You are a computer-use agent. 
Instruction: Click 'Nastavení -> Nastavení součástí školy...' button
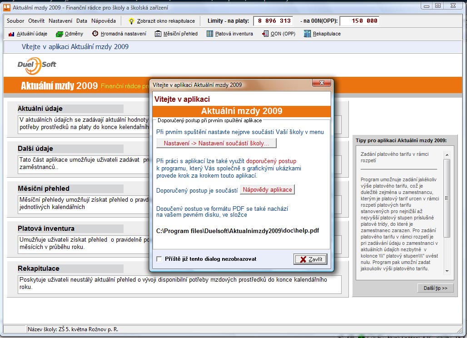click(x=217, y=143)
